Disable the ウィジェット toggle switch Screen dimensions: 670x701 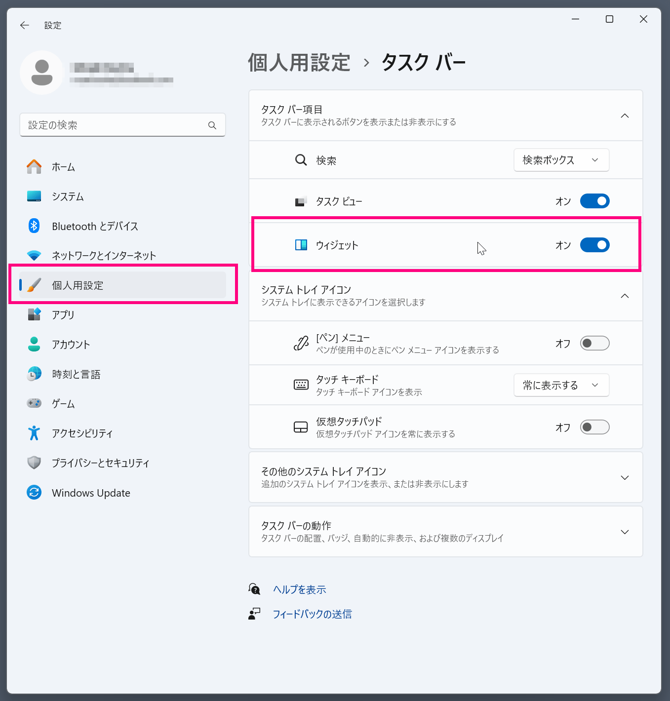594,245
